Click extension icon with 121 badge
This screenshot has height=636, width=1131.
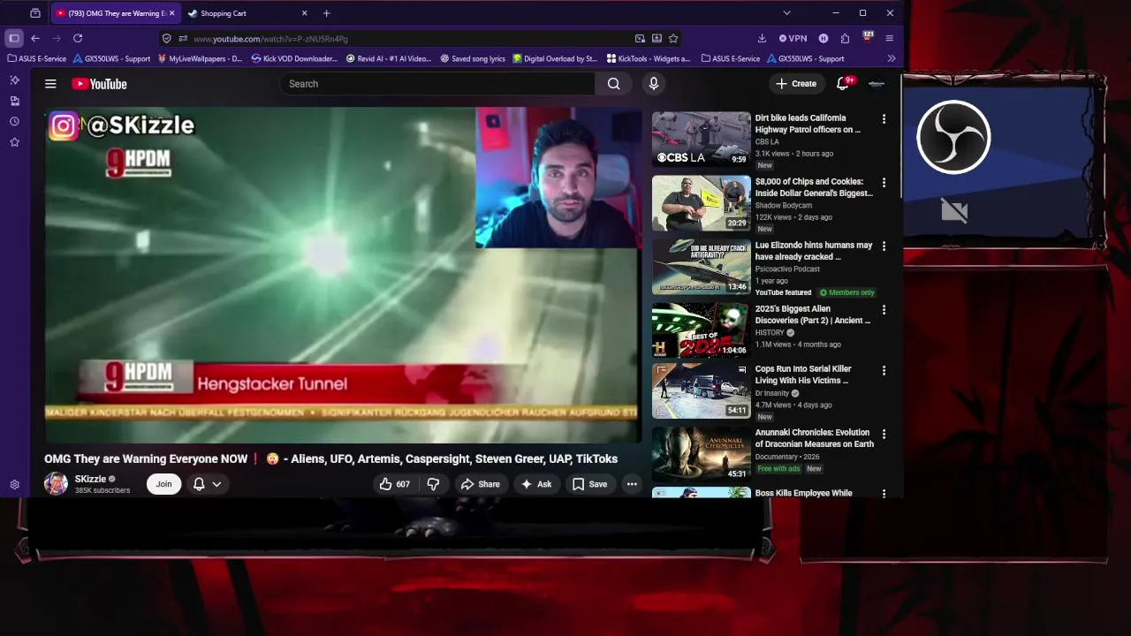point(867,38)
